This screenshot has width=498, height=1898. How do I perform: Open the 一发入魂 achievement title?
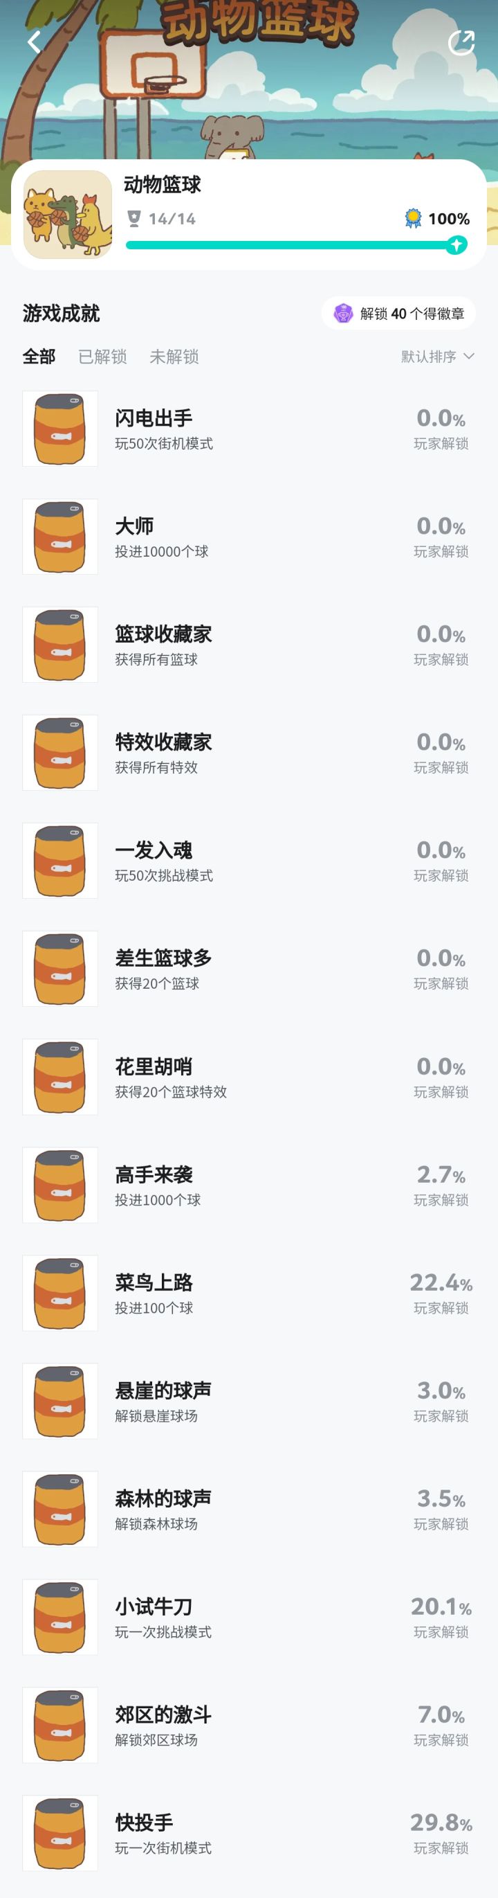point(154,850)
